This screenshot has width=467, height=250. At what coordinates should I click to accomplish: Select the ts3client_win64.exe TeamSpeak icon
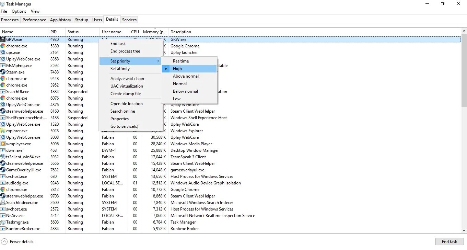(3, 157)
